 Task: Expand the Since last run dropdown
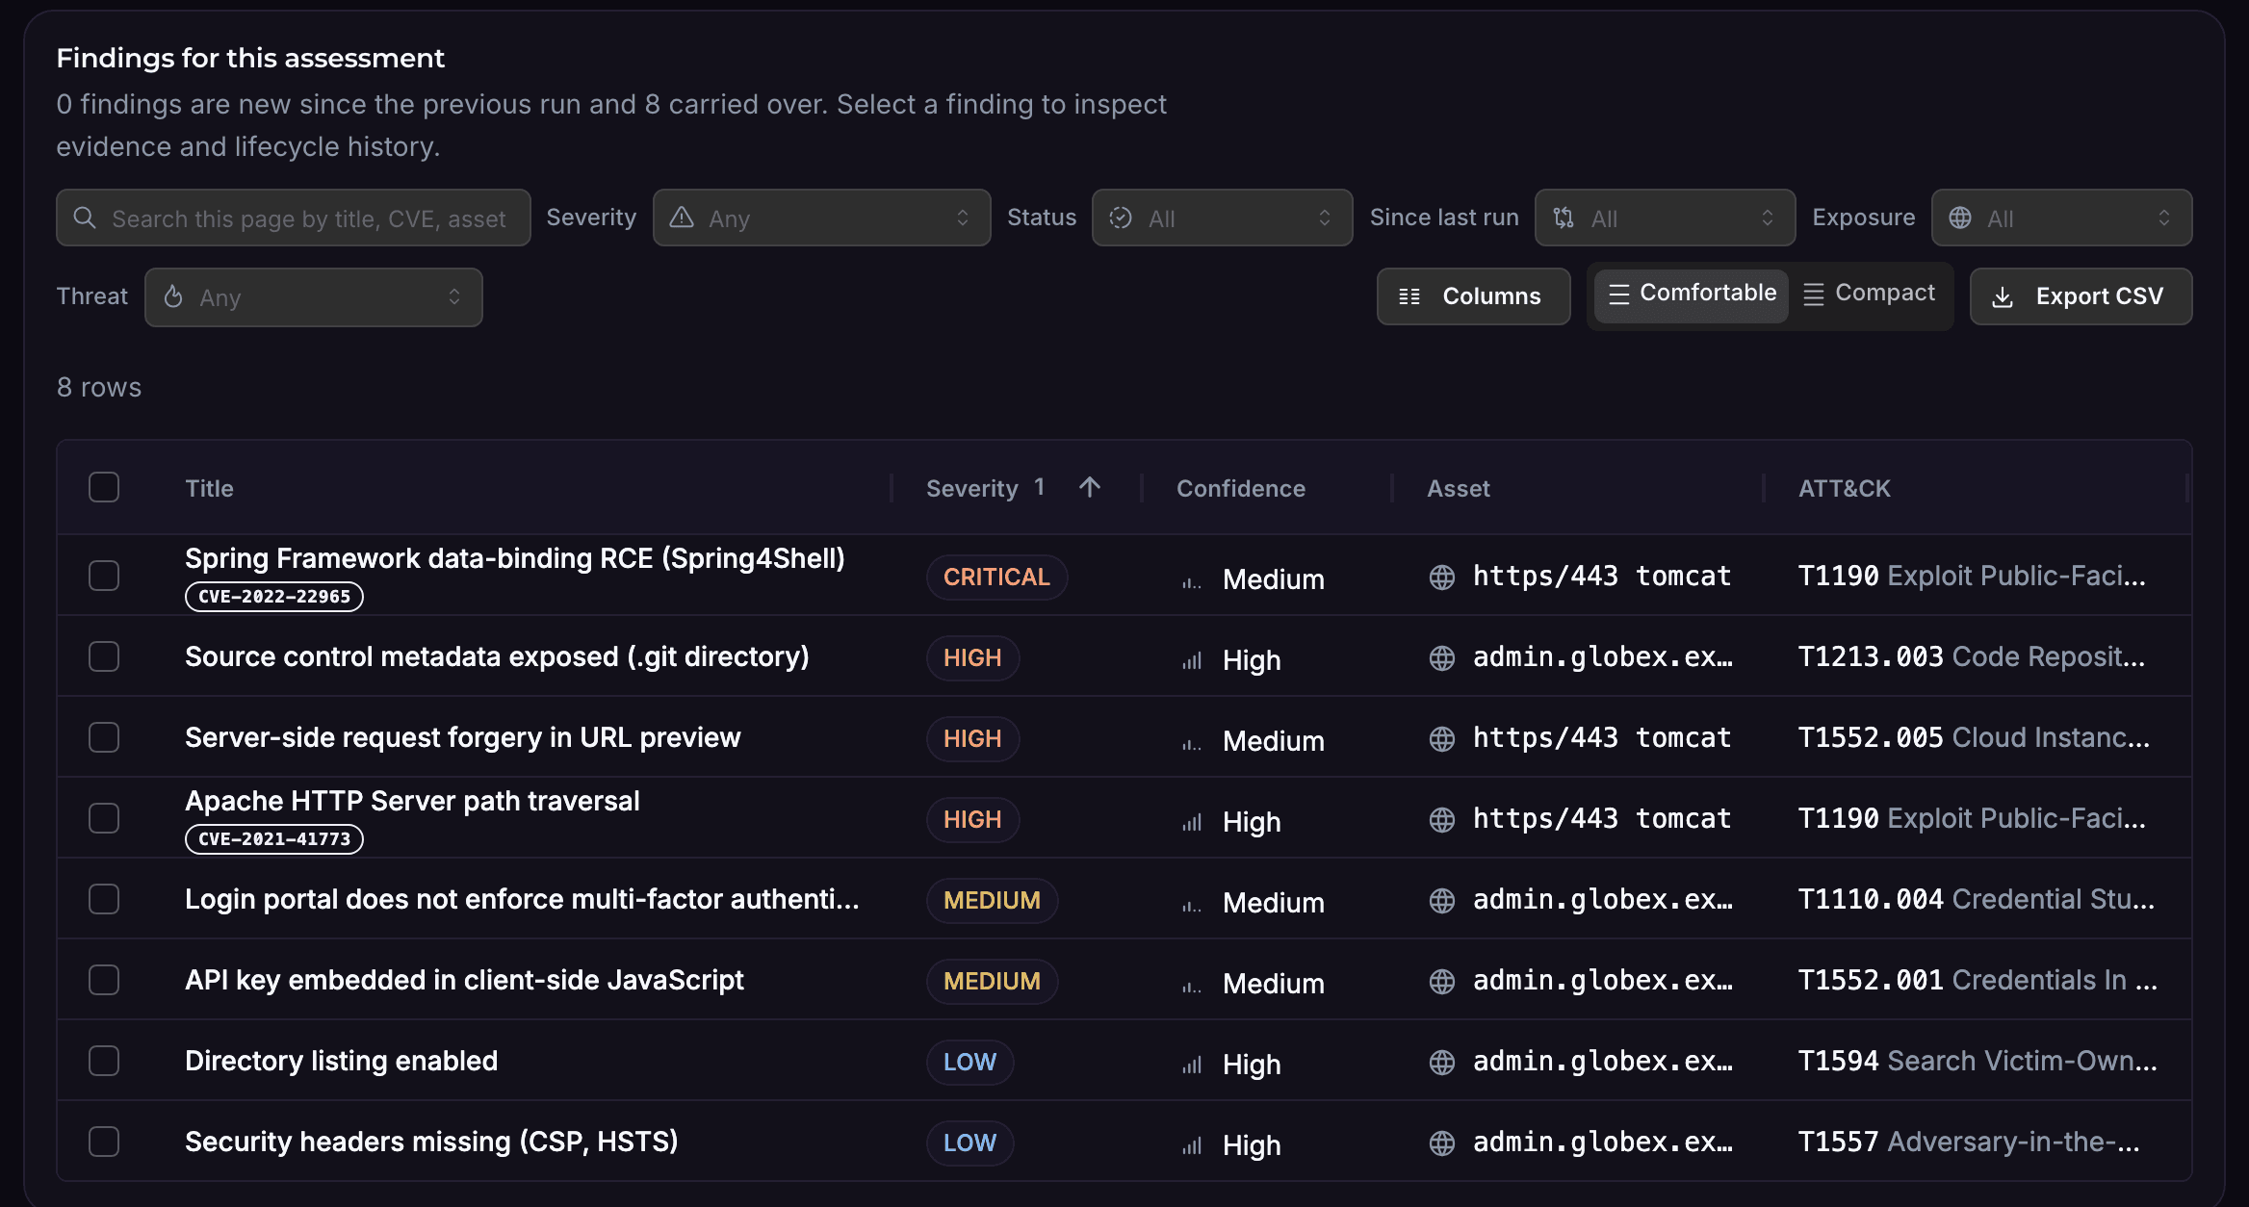[x=1665, y=218]
